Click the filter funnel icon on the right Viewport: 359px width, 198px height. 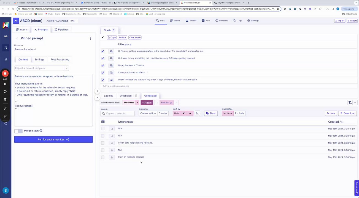(x=350, y=103)
